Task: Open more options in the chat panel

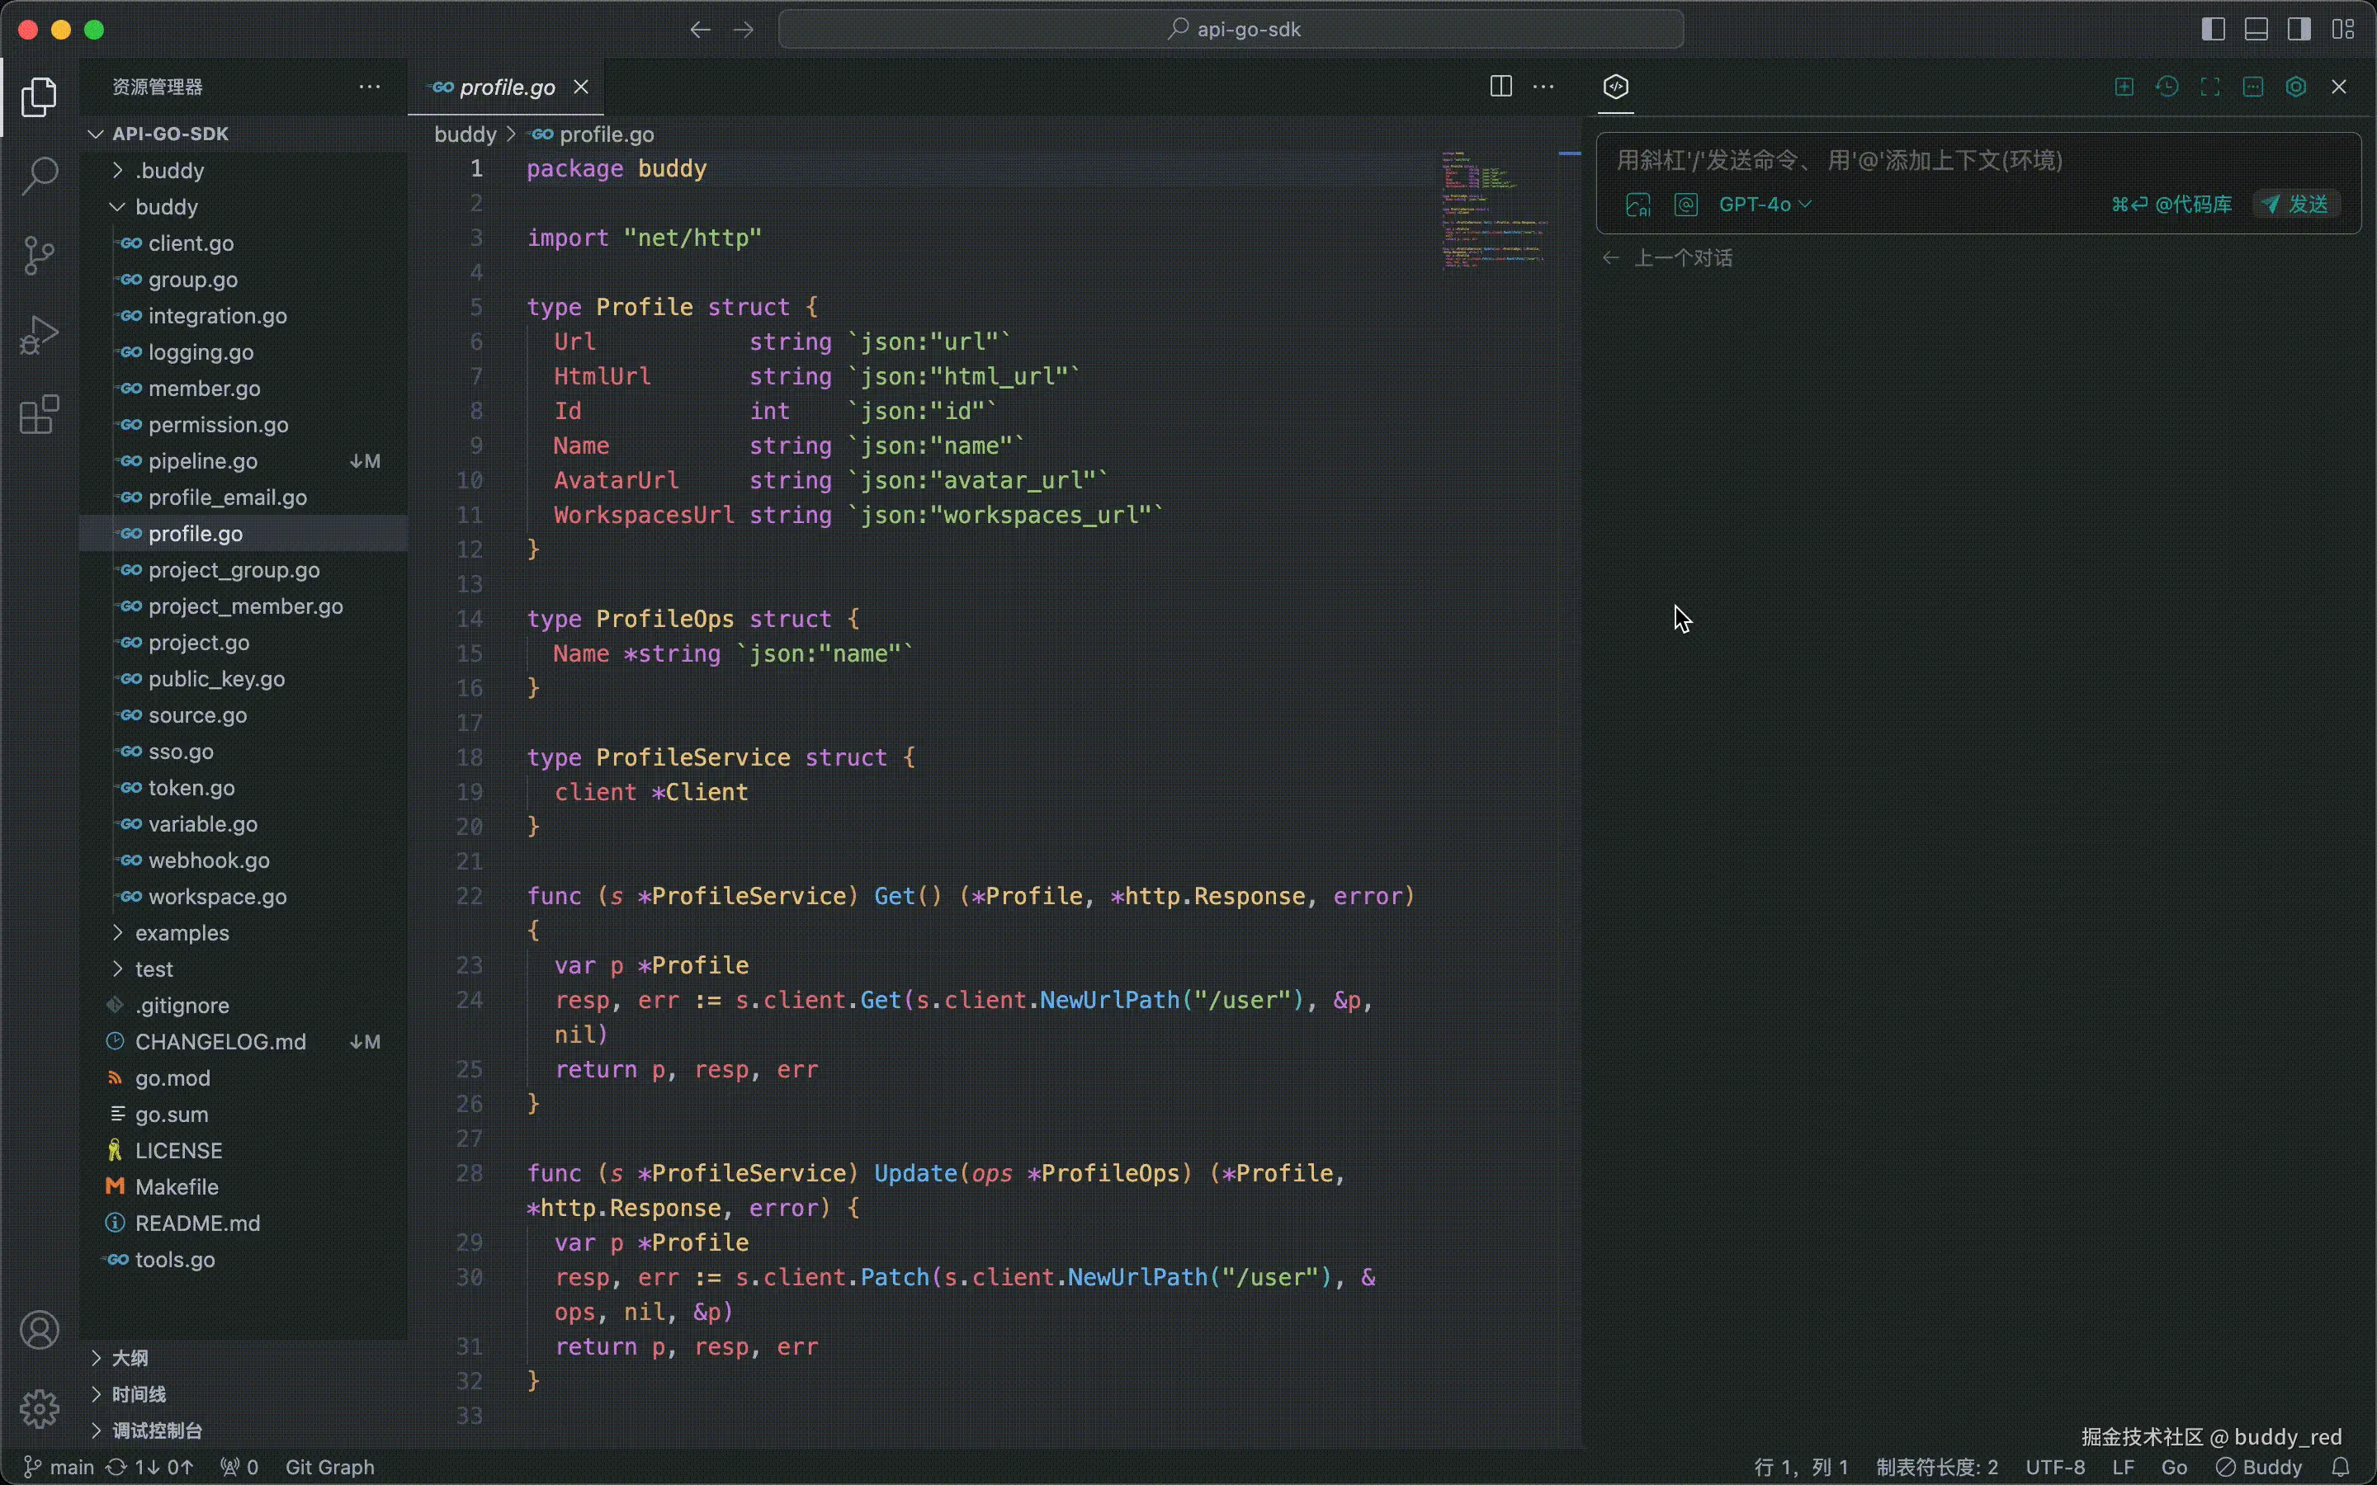Action: 2252,87
